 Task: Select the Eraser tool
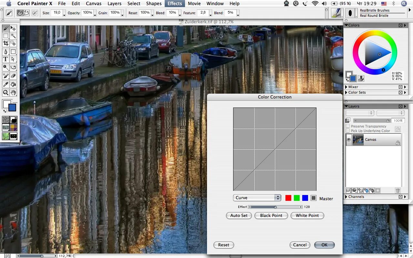tap(13, 76)
